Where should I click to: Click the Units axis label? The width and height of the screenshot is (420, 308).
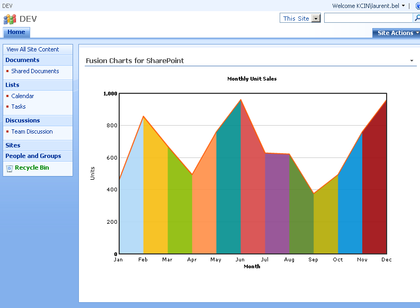pyautogui.click(x=92, y=173)
